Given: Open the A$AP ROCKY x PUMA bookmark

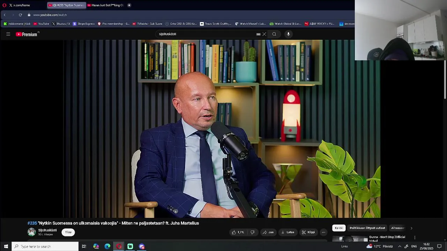Looking at the screenshot, I should 320,24.
